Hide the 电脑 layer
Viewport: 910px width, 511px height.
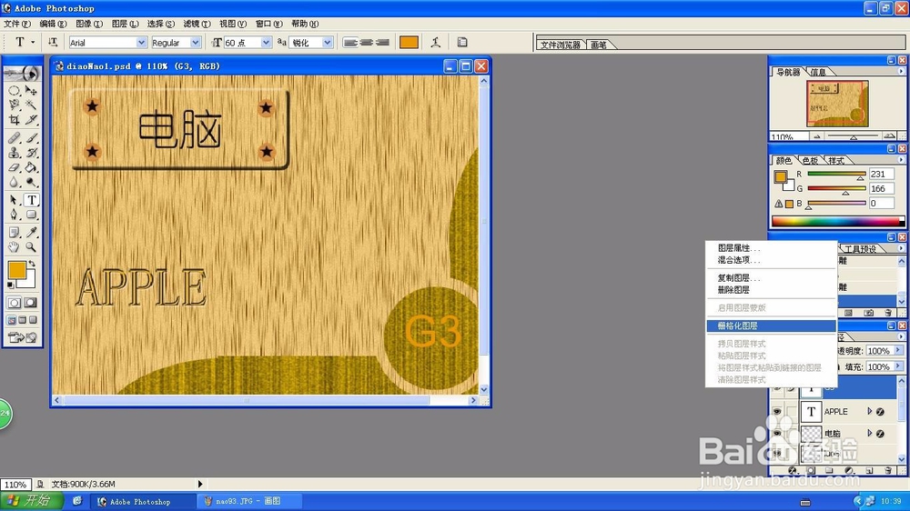(x=776, y=434)
